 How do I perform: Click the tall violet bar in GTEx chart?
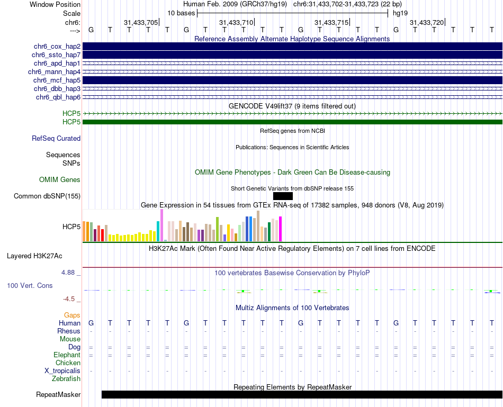tap(161, 225)
